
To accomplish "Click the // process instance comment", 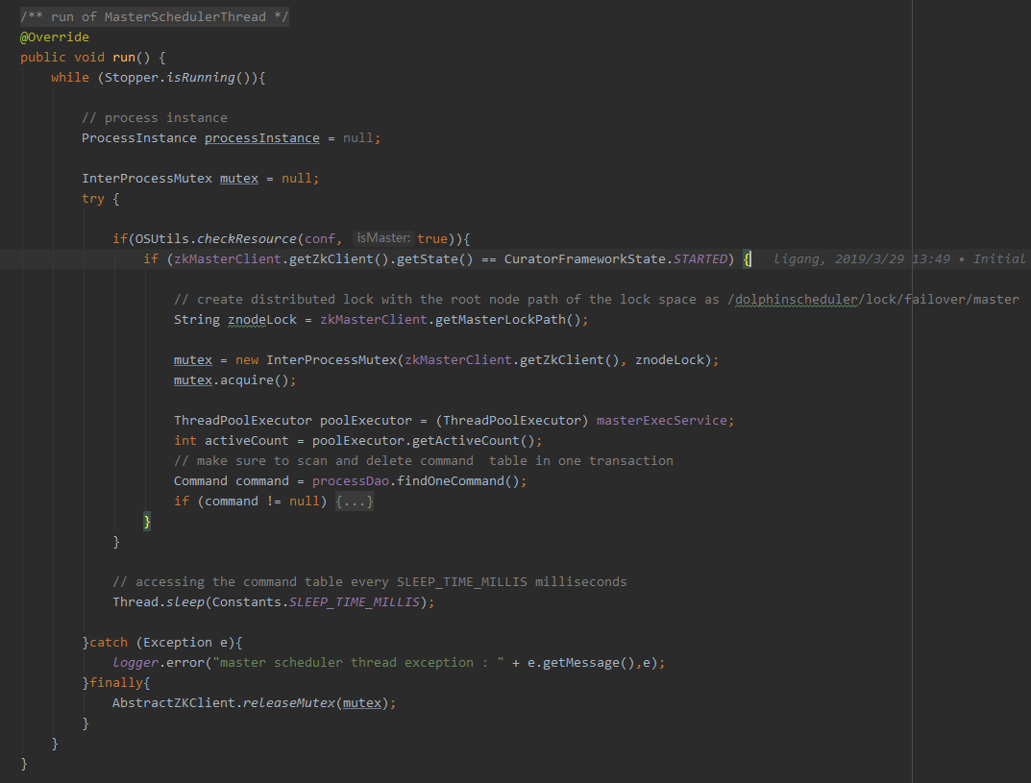I will pos(155,117).
